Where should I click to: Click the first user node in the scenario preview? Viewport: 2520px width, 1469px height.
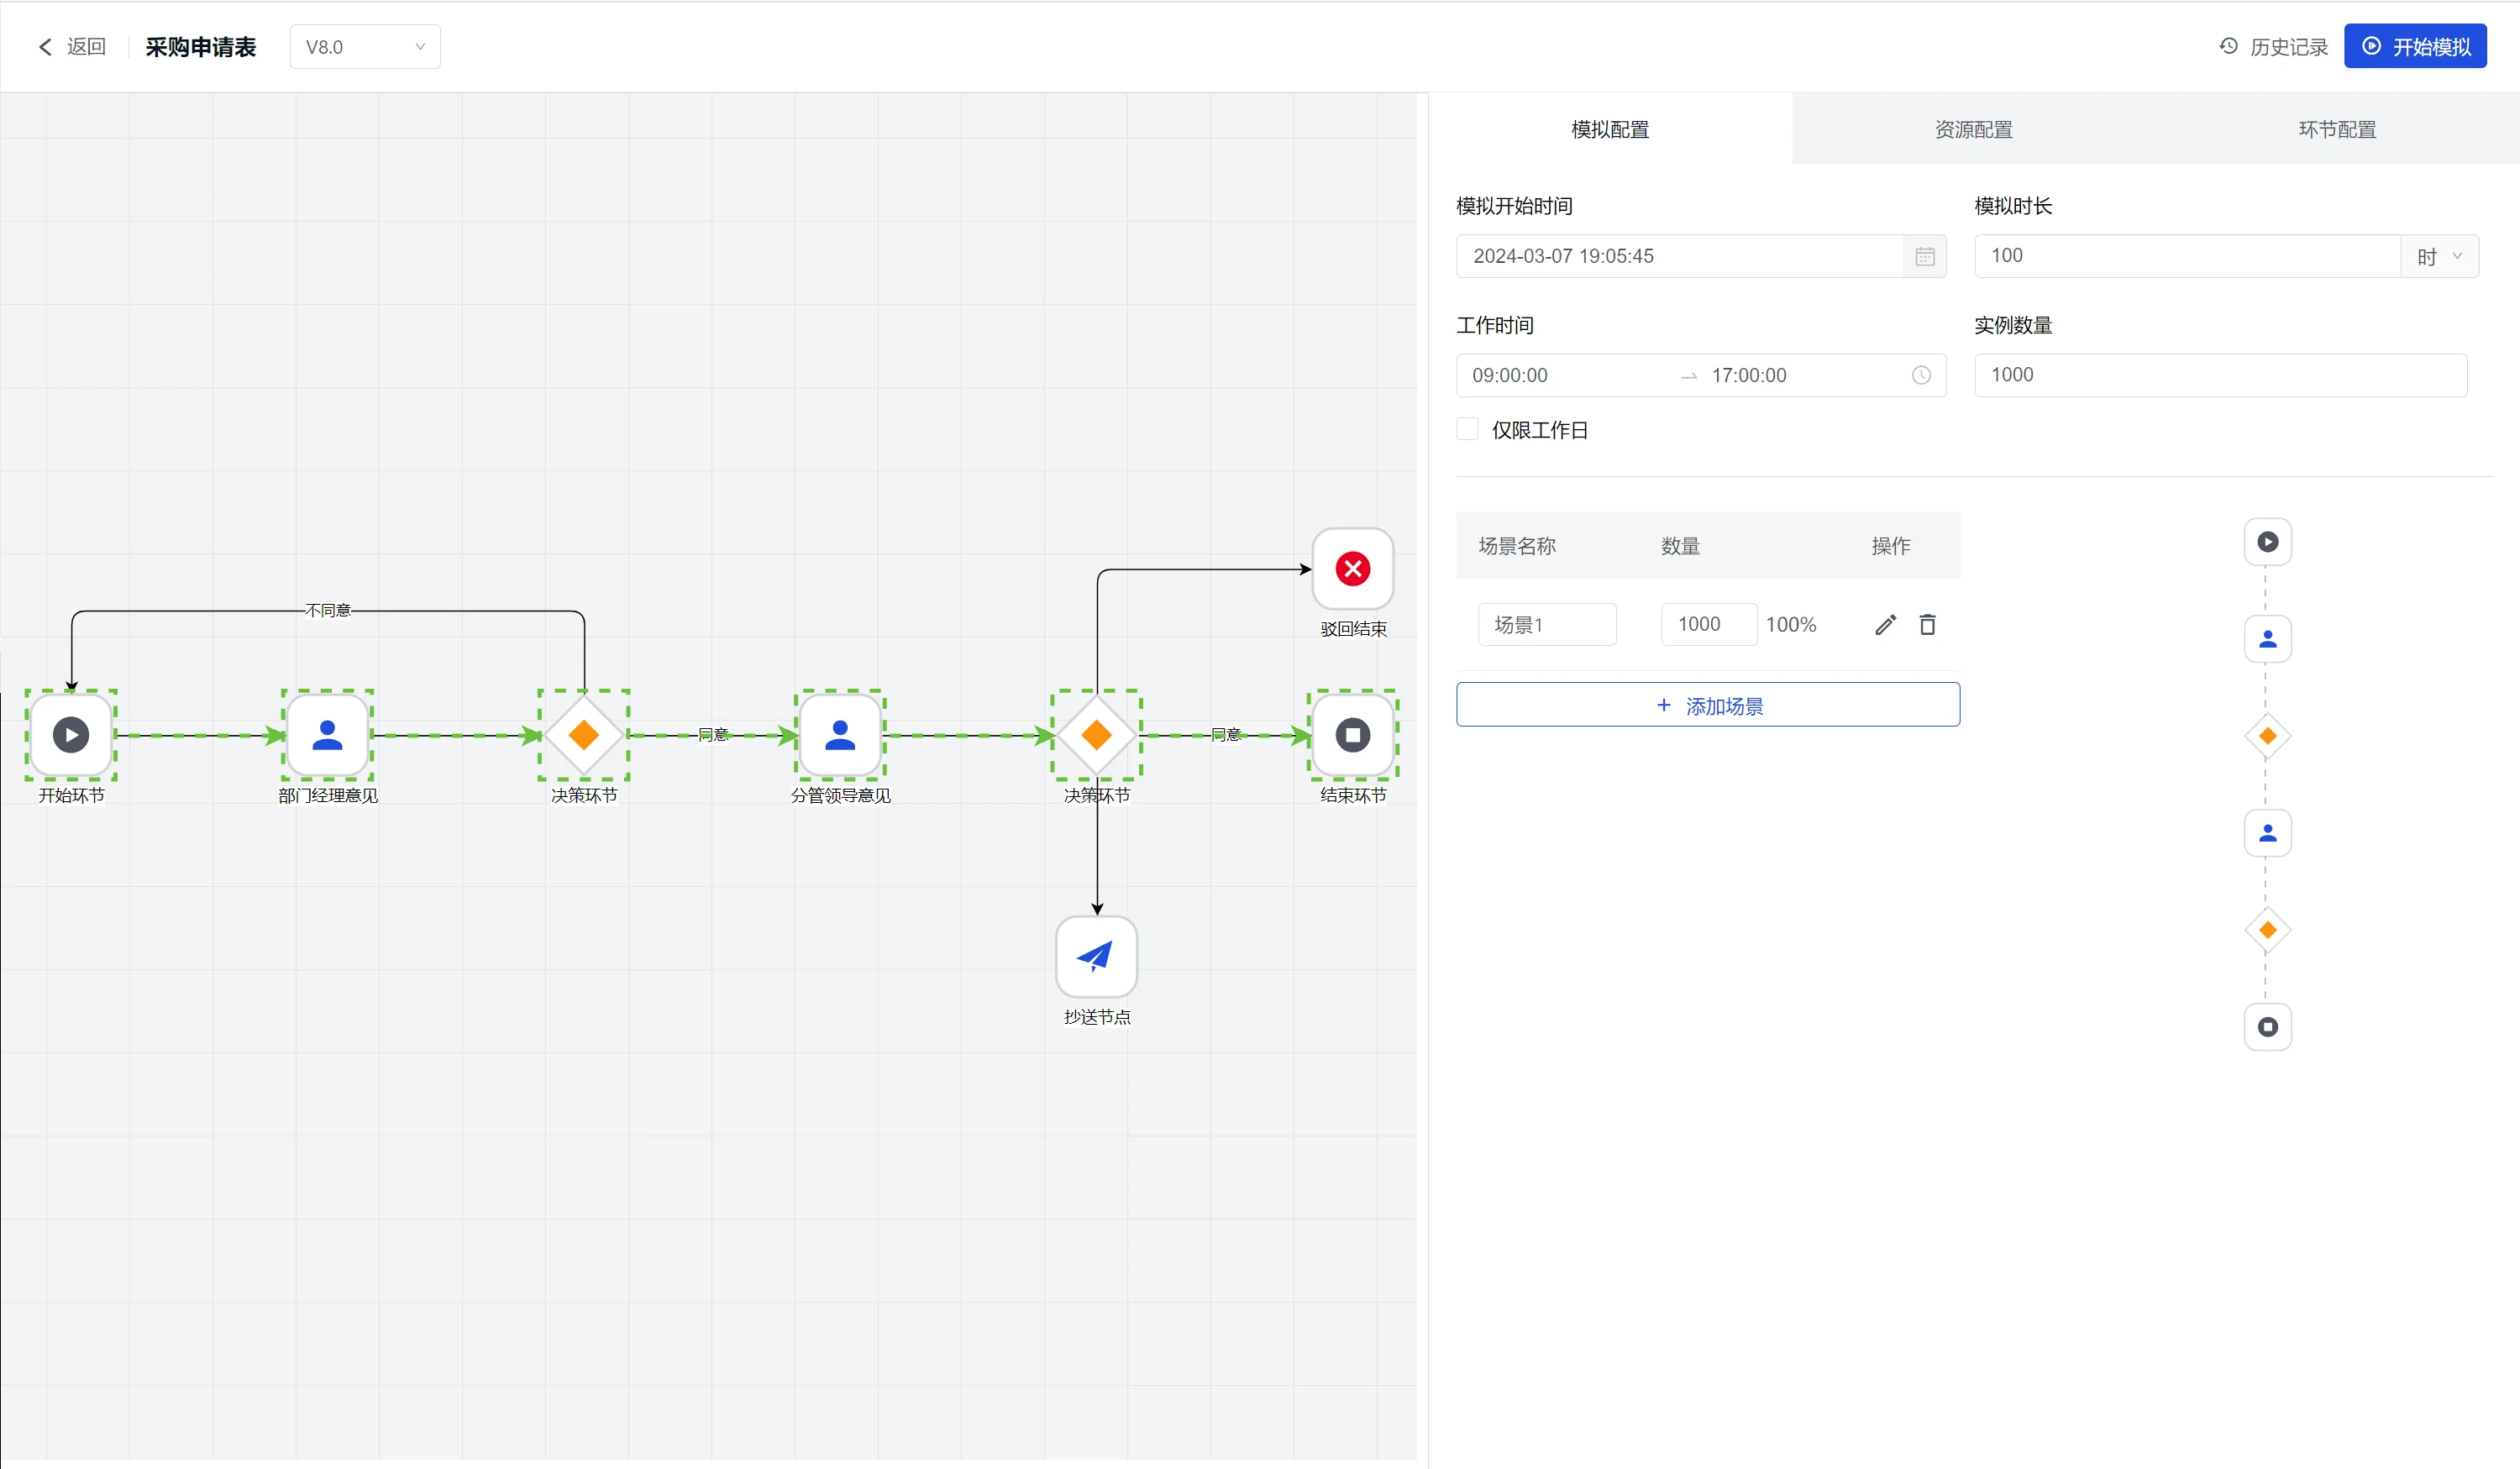pos(2268,639)
